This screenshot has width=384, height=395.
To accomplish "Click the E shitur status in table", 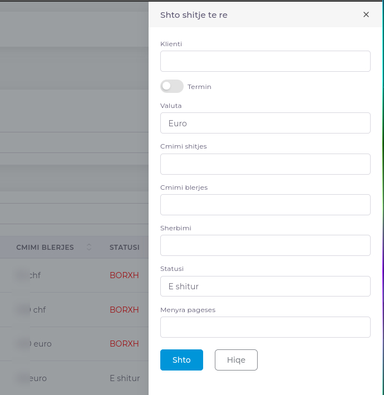I will tap(125, 378).
